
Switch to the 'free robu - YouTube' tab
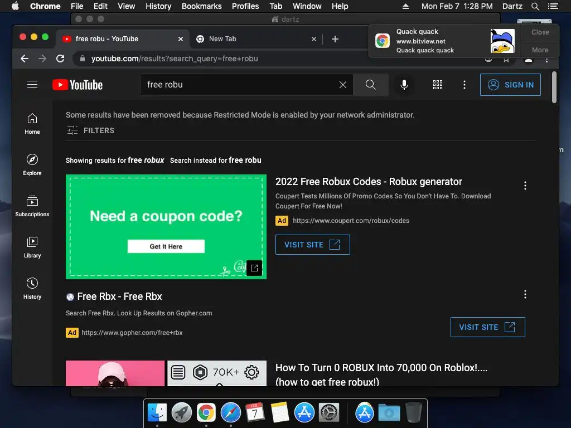122,39
